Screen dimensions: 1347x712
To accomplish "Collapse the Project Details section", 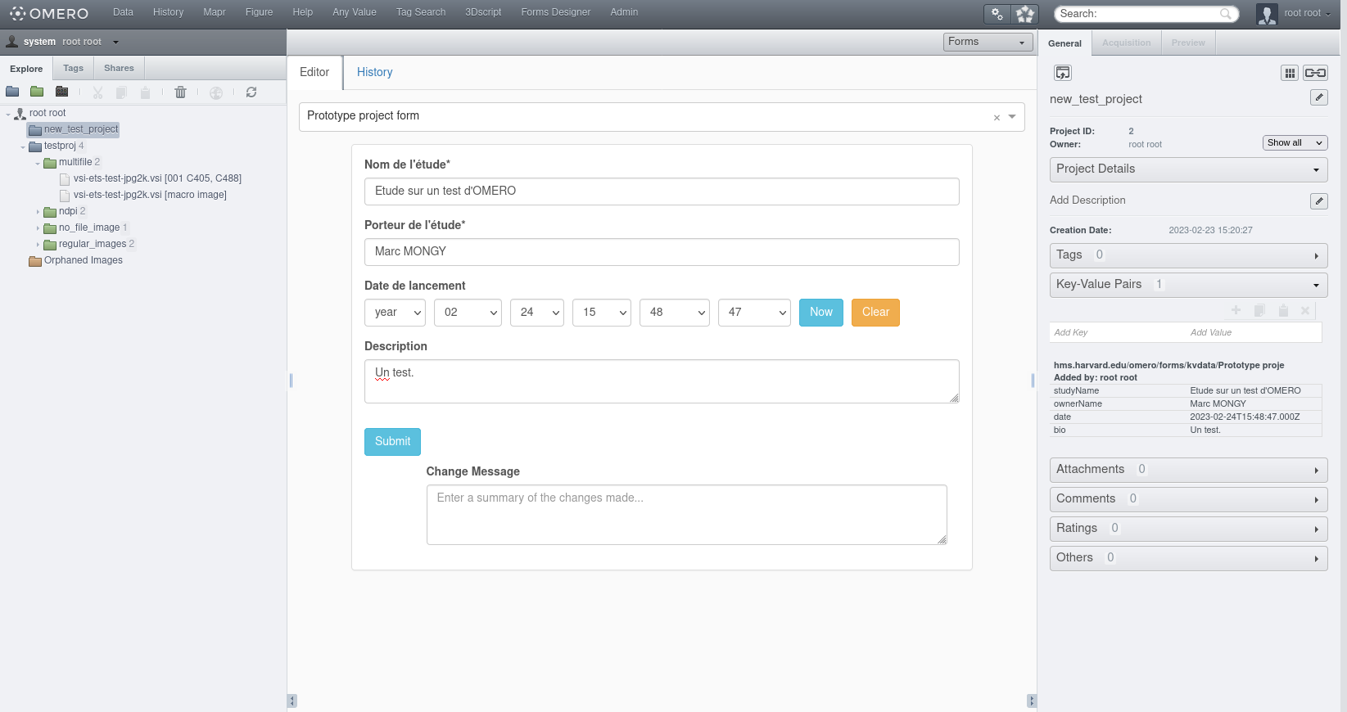I will coord(1188,169).
